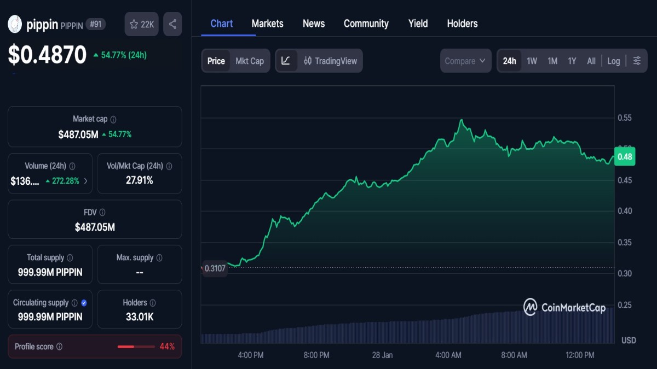Viewport: 657px width, 369px height.
Task: Switch to the Markets tab
Action: tap(267, 24)
